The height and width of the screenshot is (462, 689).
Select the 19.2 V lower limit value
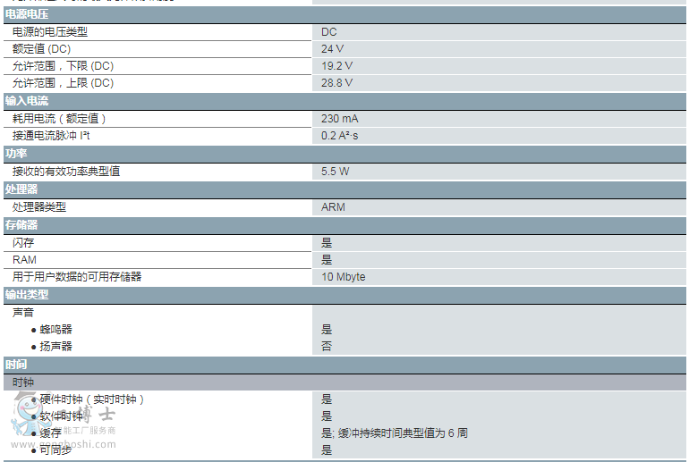[337, 66]
